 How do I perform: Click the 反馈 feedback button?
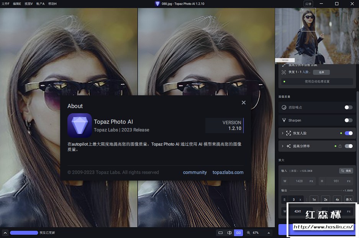click(x=308, y=4)
